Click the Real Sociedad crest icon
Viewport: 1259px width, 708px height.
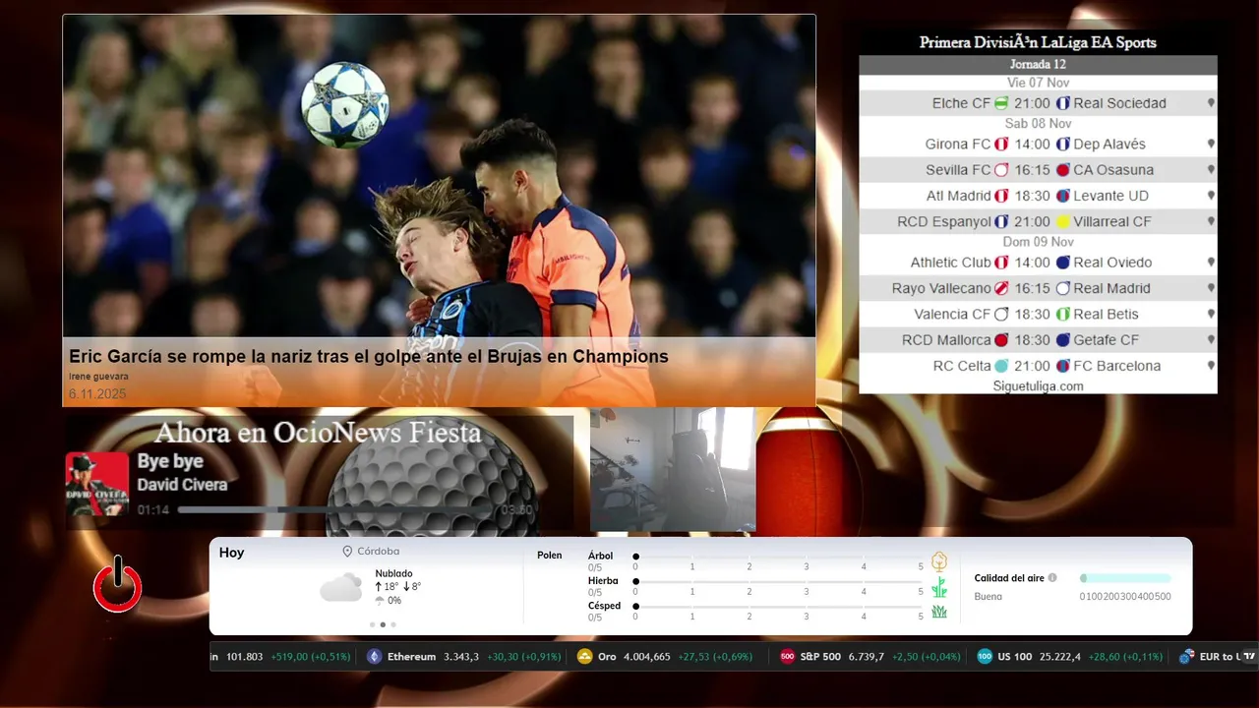pyautogui.click(x=1063, y=103)
